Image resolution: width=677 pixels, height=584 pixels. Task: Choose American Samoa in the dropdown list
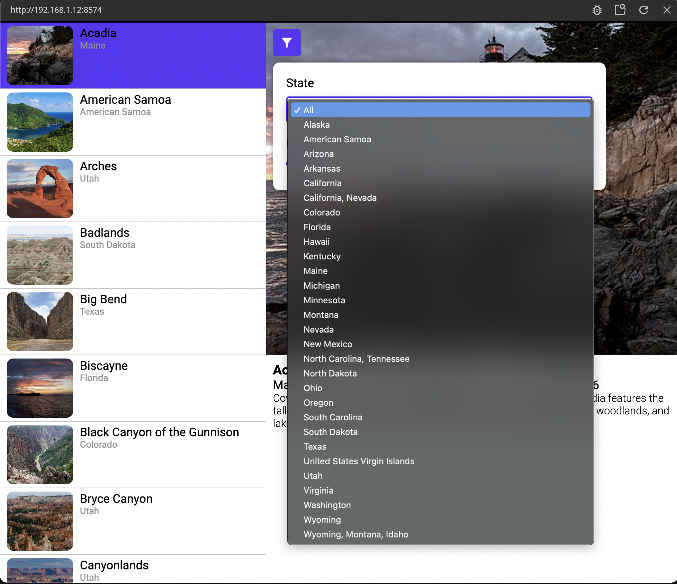tap(440, 139)
